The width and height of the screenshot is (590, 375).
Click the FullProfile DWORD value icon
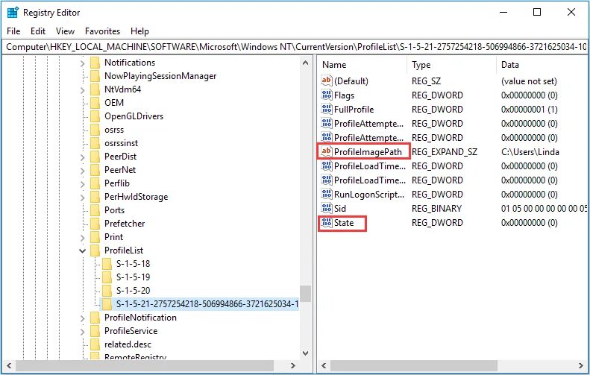pos(326,109)
